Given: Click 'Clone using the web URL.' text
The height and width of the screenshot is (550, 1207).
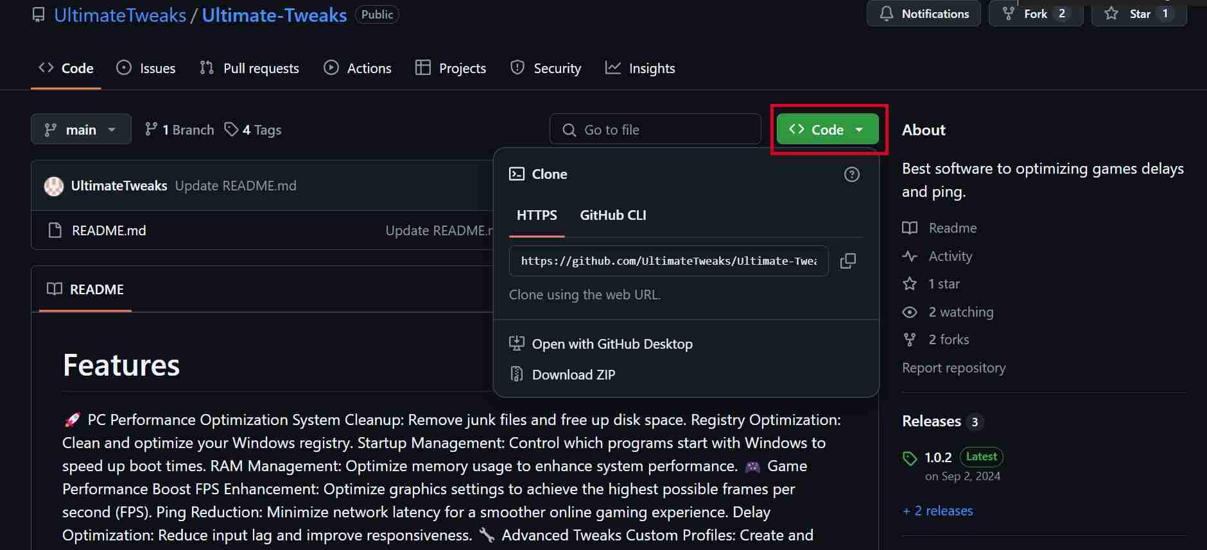Looking at the screenshot, I should pyautogui.click(x=585, y=295).
